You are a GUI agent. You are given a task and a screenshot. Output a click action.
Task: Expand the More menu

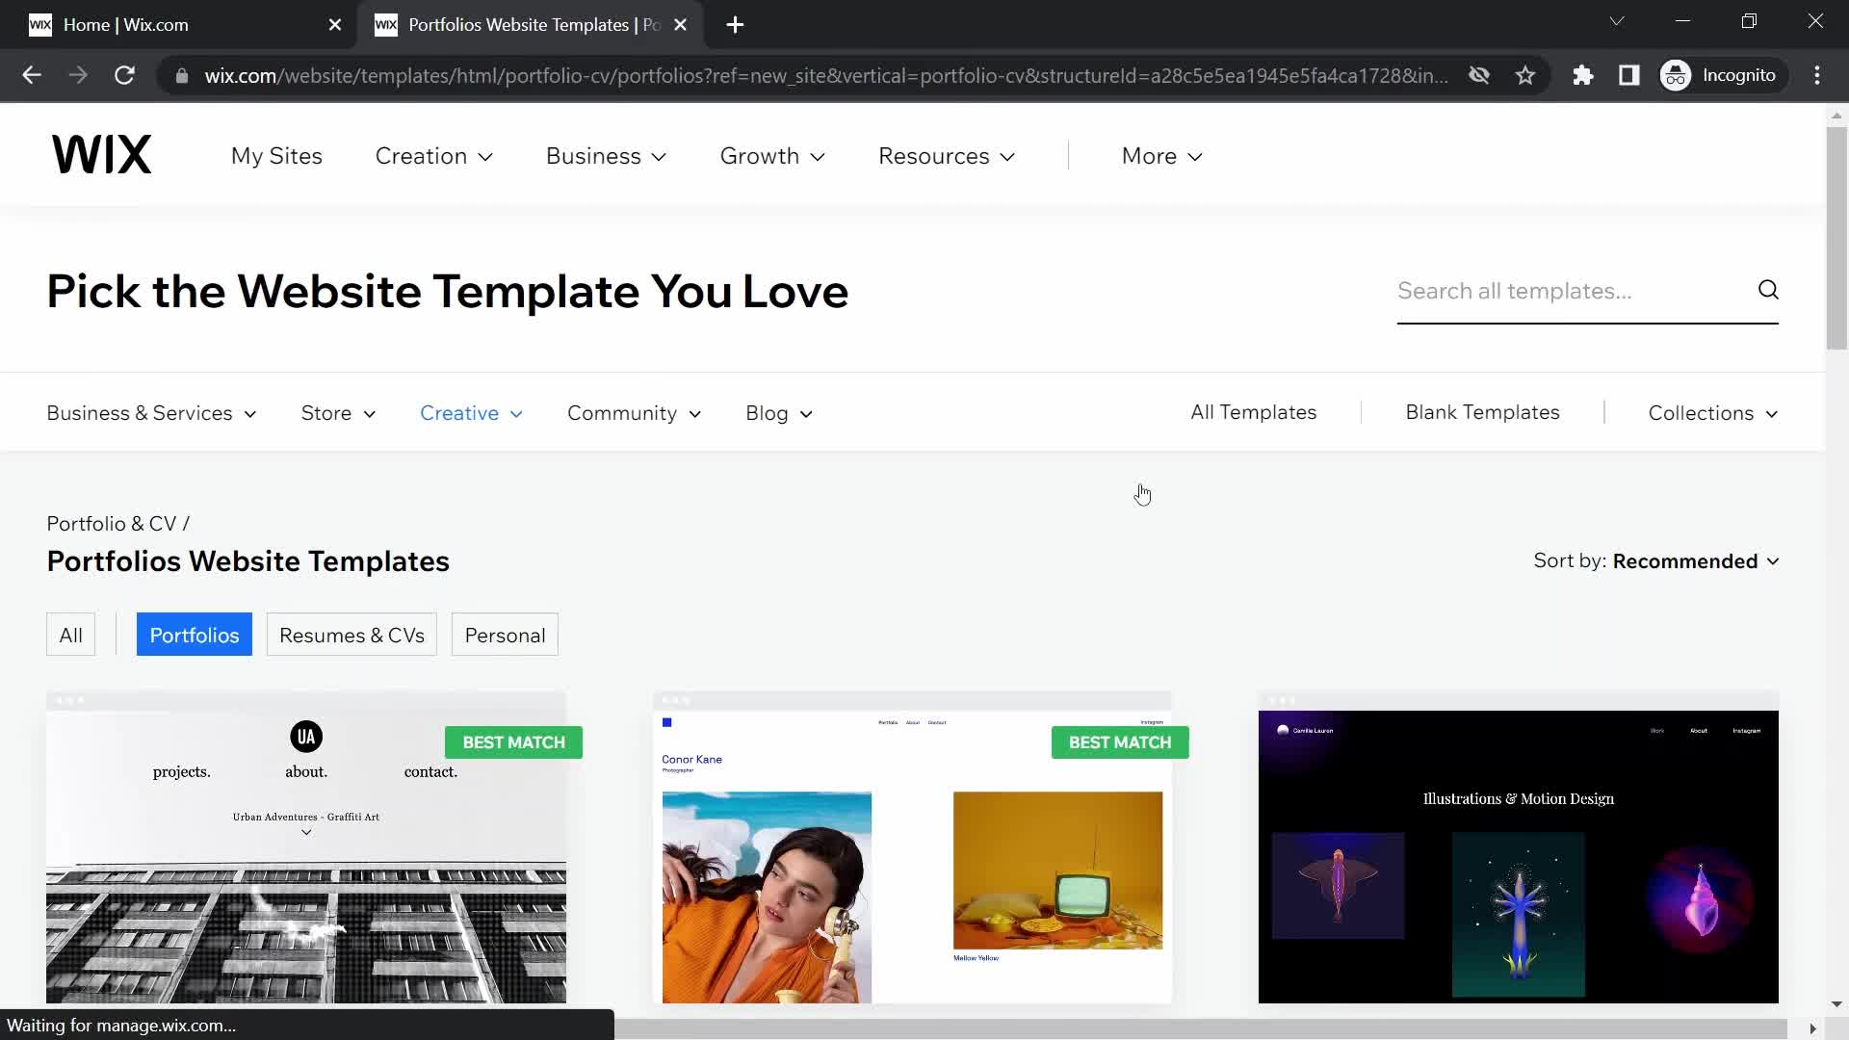point(1162,156)
